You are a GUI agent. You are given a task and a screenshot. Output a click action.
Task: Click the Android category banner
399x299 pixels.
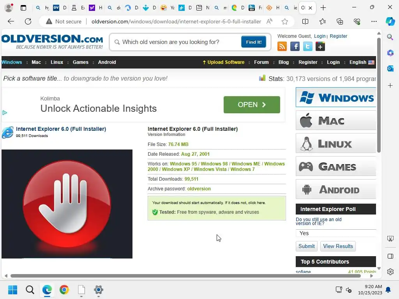(x=335, y=189)
